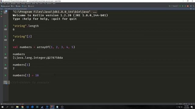Viewport: 195px width, 109px height.
Task: Click the "[Ljava.lang.Integer;@278758da" output text
Action: coord(38,58)
